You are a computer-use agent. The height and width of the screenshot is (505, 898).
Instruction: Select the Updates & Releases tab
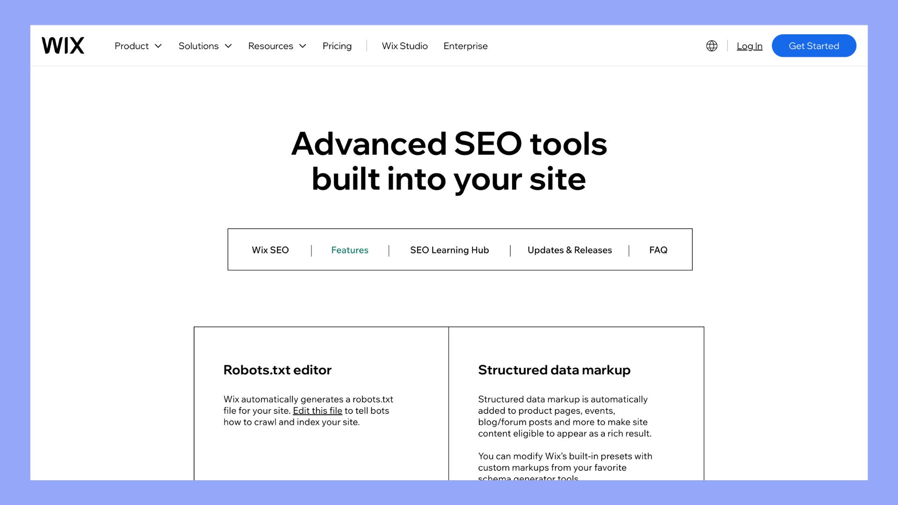tap(570, 249)
